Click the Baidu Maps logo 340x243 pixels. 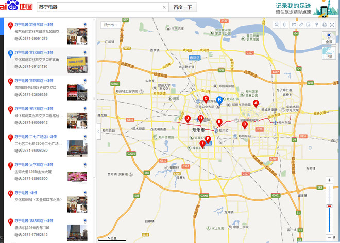coord(16,6)
